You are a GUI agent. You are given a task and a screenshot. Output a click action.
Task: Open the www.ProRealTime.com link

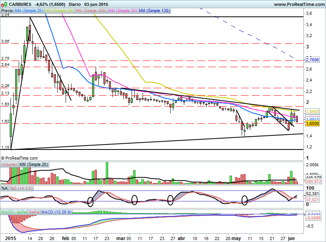click(299, 4)
